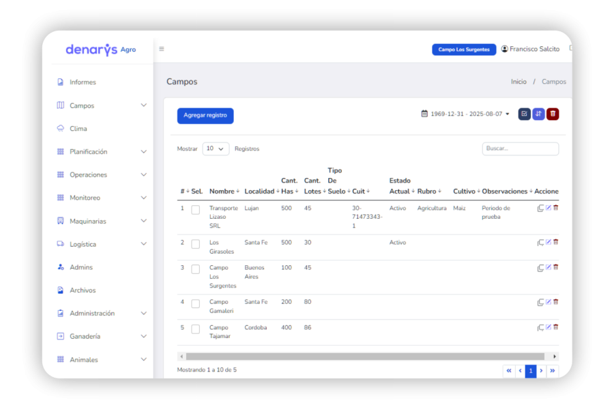Viewport: 614px width, 409px height.
Task: Click the select-all checkmark toolbar button
Action: pyautogui.click(x=525, y=114)
